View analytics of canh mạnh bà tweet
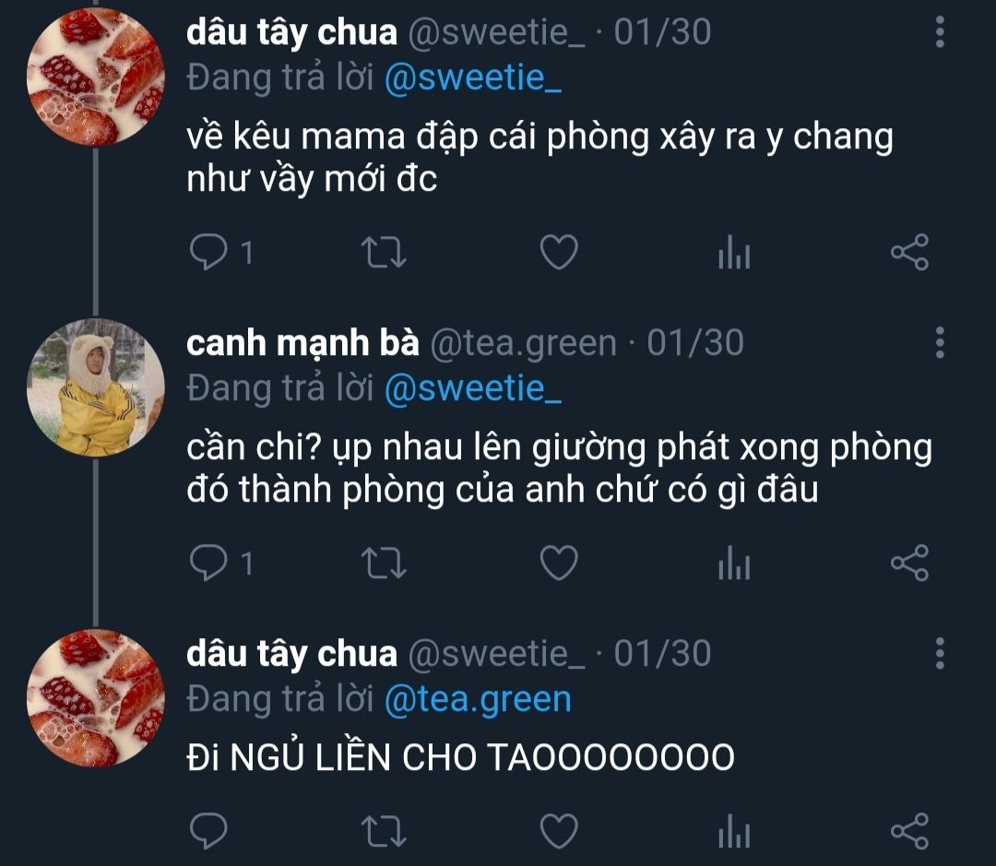The width and height of the screenshot is (996, 866). tap(734, 563)
